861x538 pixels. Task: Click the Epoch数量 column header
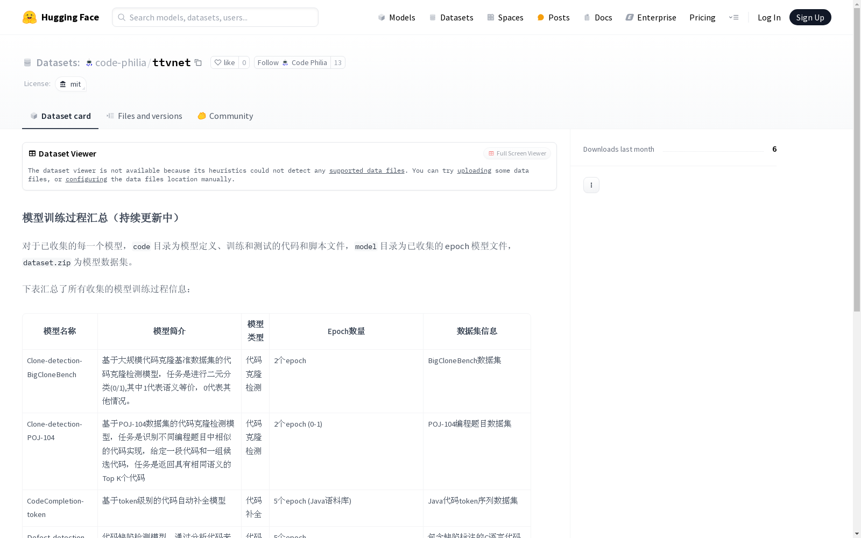click(346, 331)
